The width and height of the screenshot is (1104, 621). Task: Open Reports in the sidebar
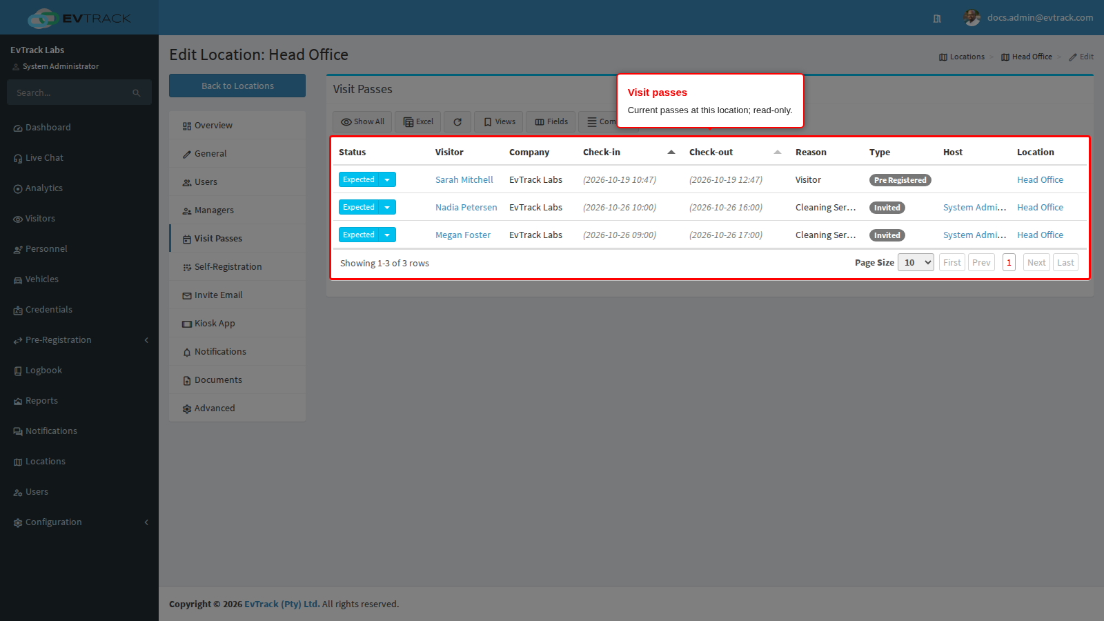click(x=79, y=401)
